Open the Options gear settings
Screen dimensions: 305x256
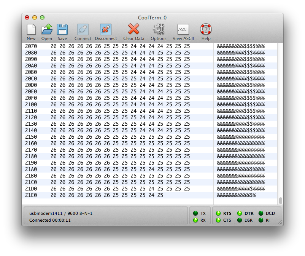click(158, 30)
